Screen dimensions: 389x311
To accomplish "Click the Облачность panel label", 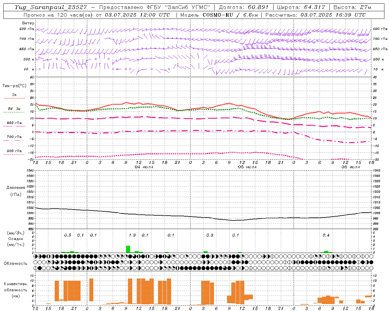I will pyautogui.click(x=15, y=264).
